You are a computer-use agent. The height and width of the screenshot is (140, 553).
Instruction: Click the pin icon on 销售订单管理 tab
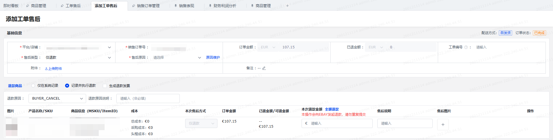[133, 6]
